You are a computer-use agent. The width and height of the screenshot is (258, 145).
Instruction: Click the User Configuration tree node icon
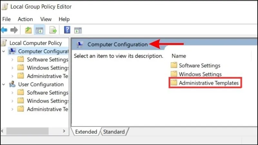point(12,84)
